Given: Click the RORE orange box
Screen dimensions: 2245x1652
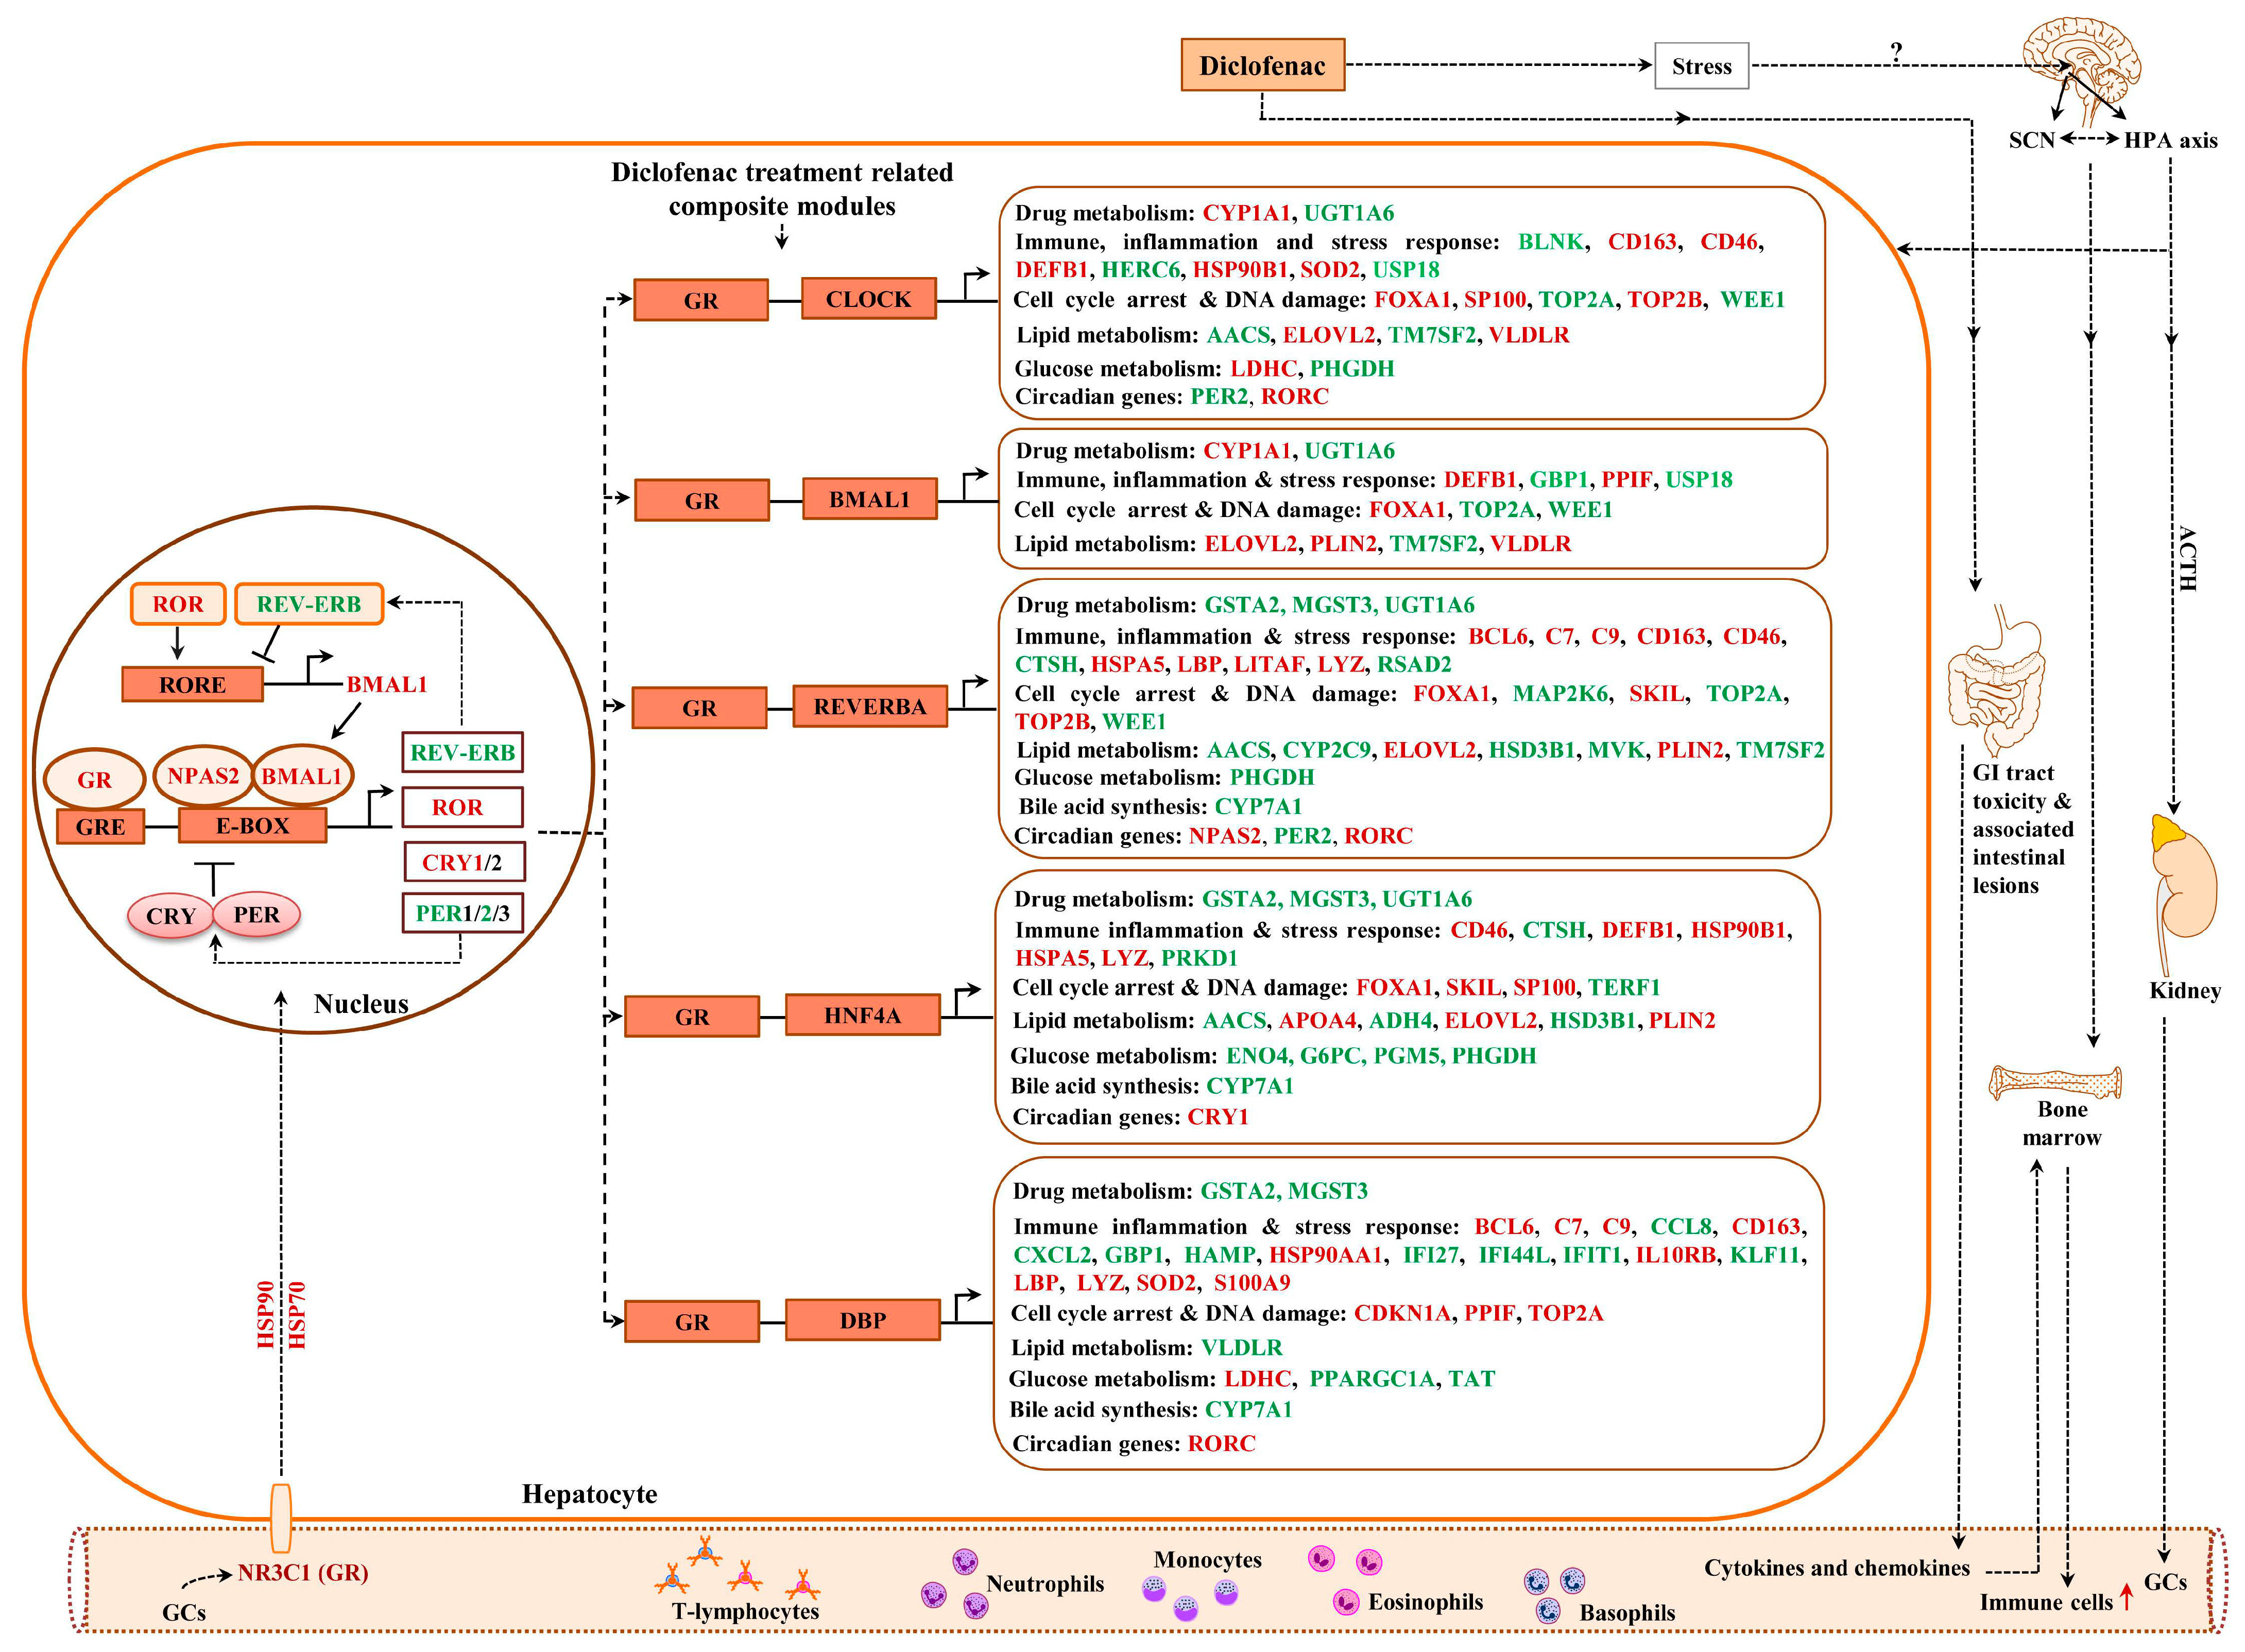Looking at the screenshot, I should pyautogui.click(x=192, y=685).
